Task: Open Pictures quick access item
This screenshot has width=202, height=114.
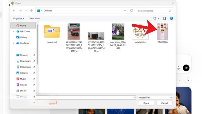Action: coord(22,73)
